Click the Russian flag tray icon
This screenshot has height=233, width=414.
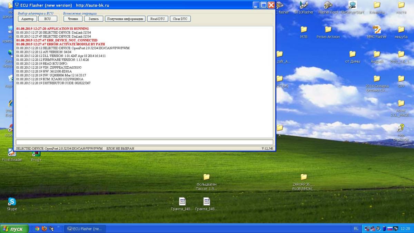390,229
